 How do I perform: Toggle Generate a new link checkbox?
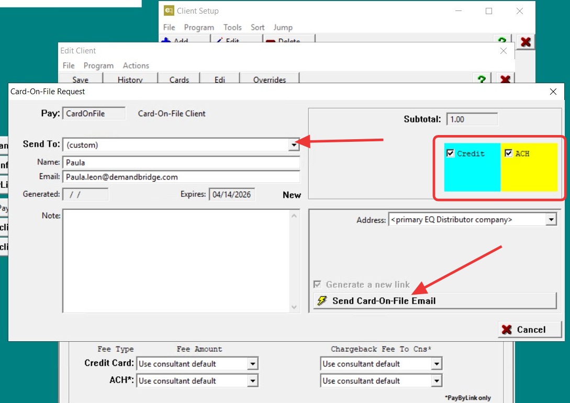[x=317, y=284]
